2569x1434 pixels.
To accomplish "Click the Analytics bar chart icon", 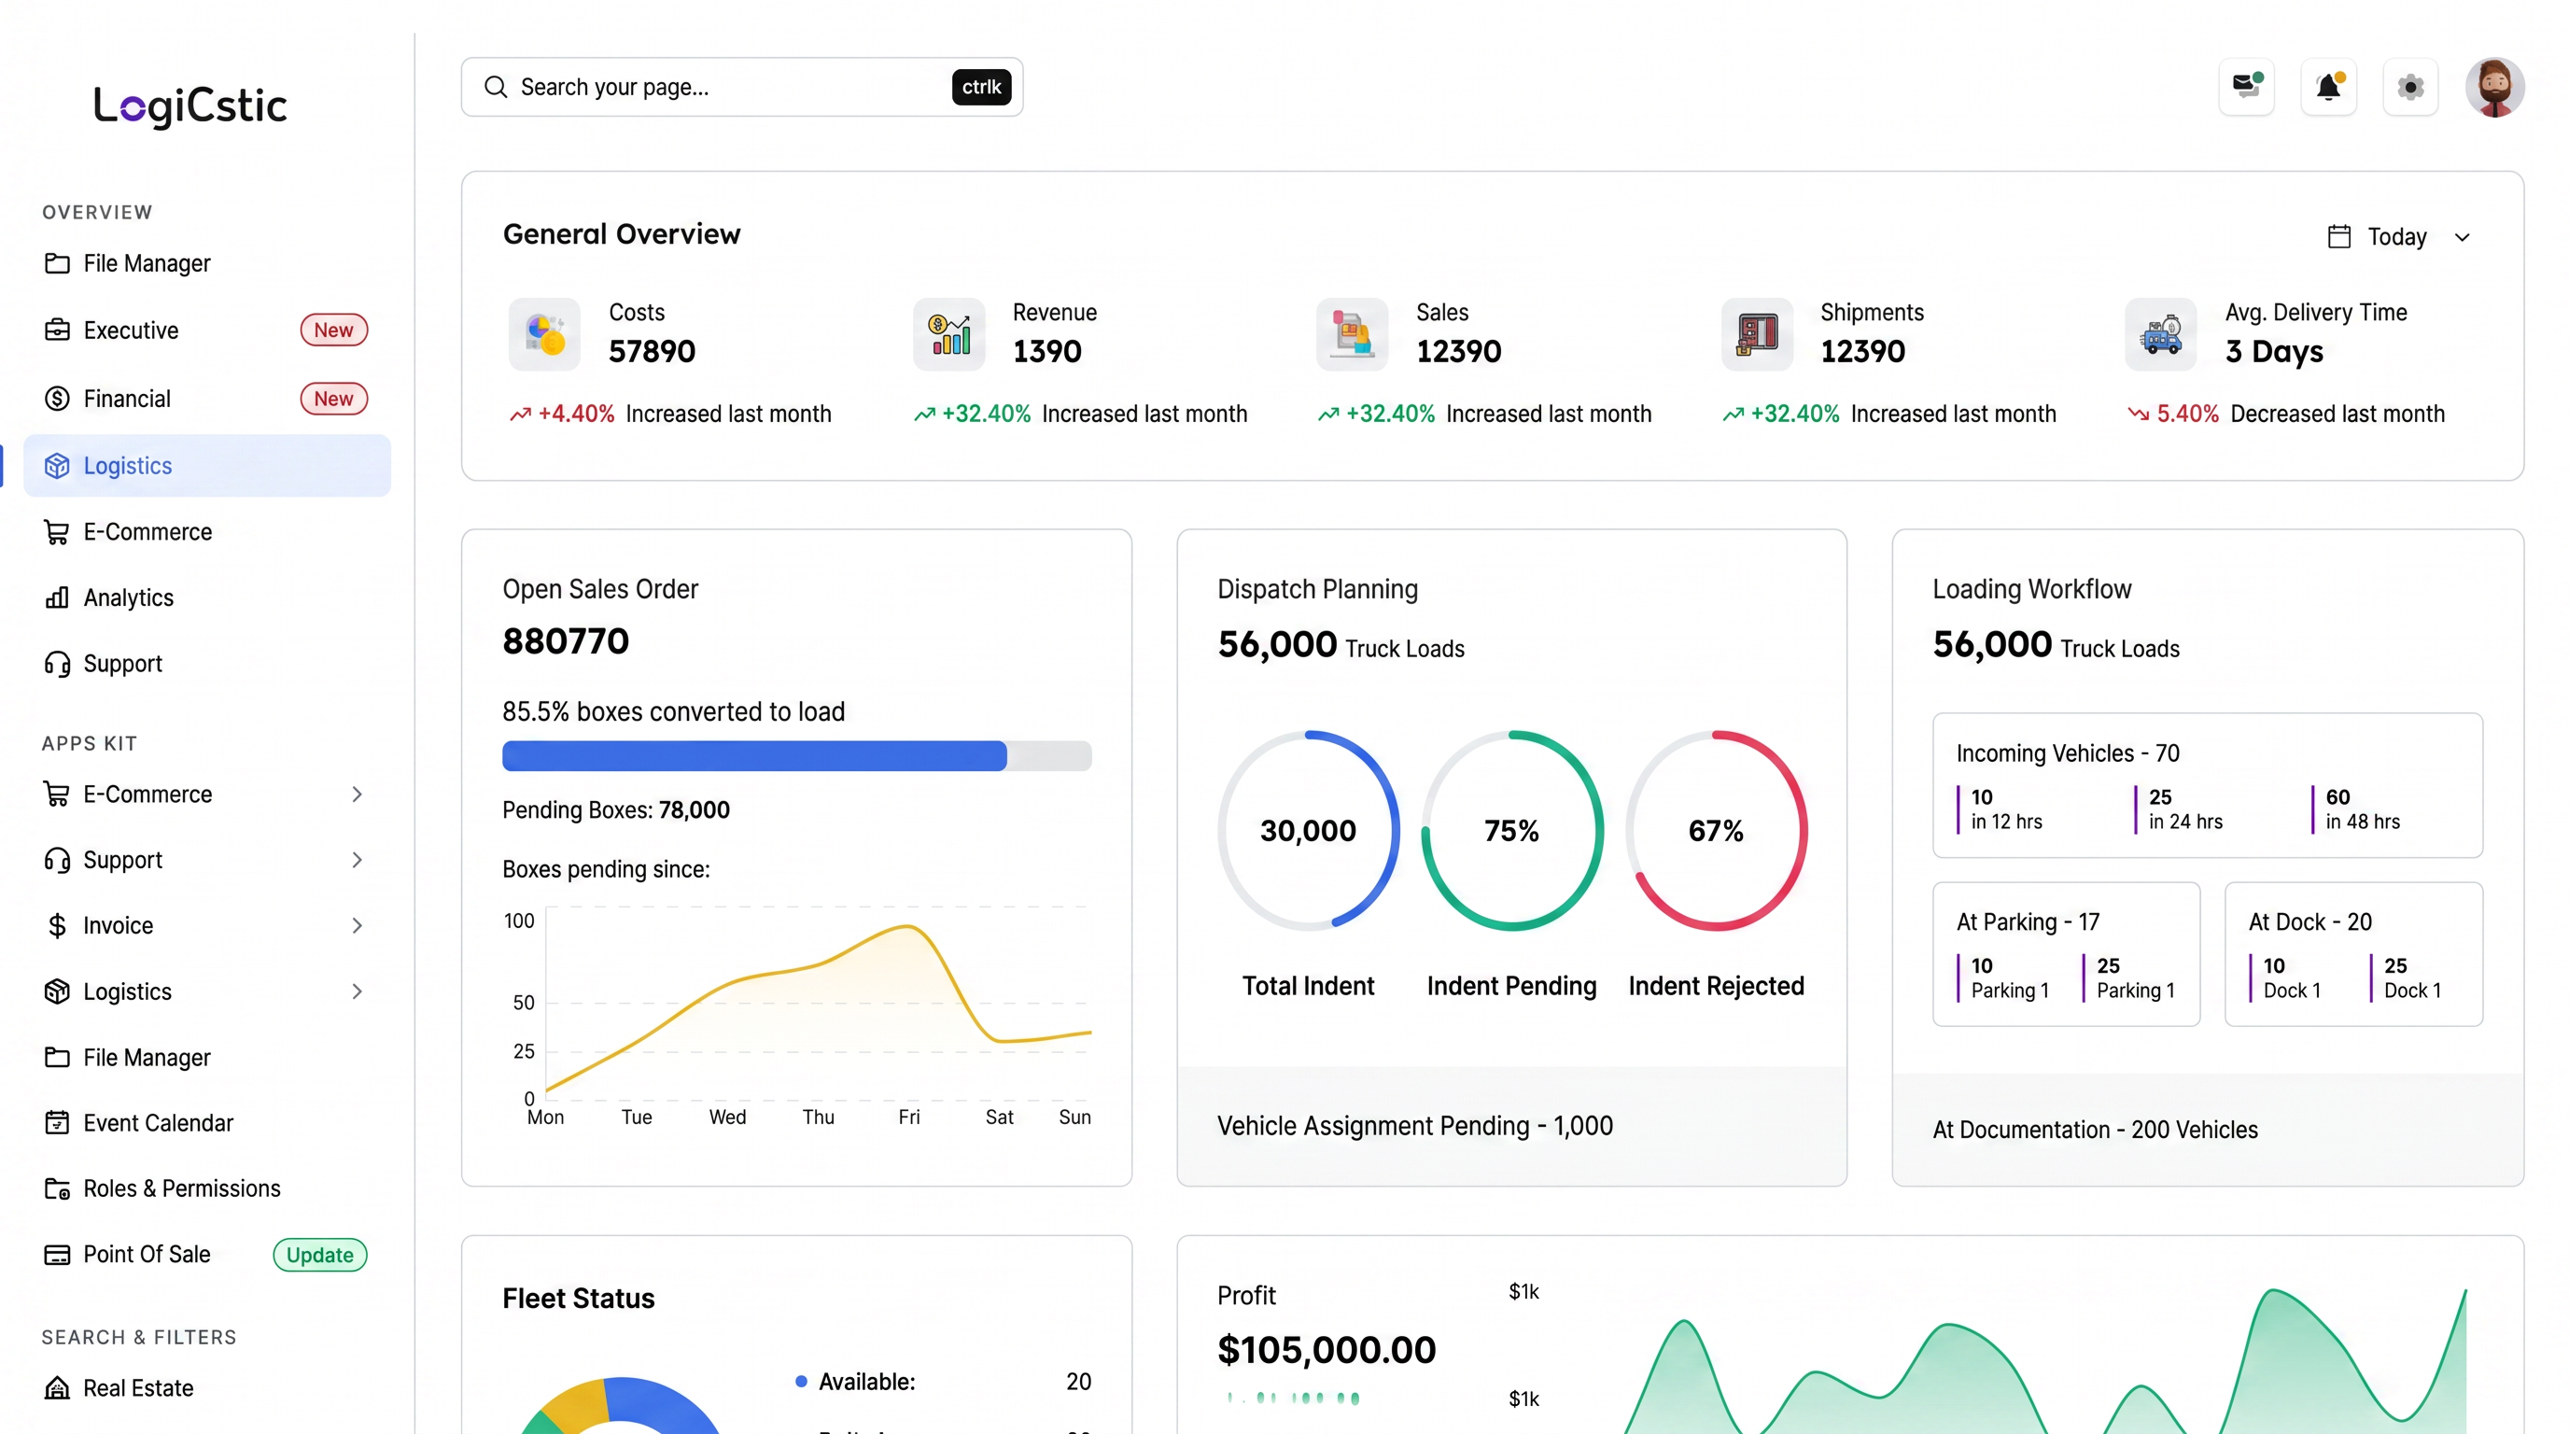I will (x=57, y=597).
